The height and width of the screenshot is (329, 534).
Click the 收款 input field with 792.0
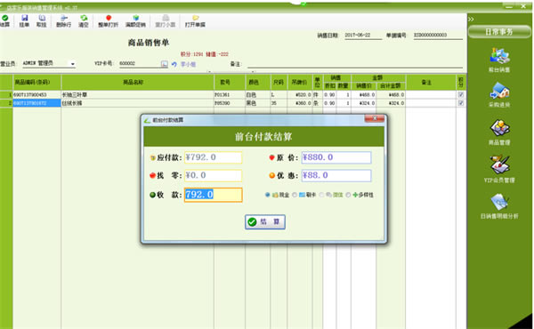coord(214,195)
